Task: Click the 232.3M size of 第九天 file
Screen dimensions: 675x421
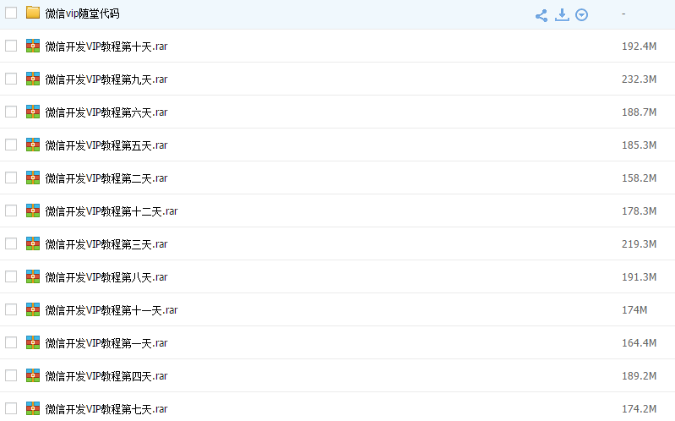Action: click(x=639, y=79)
